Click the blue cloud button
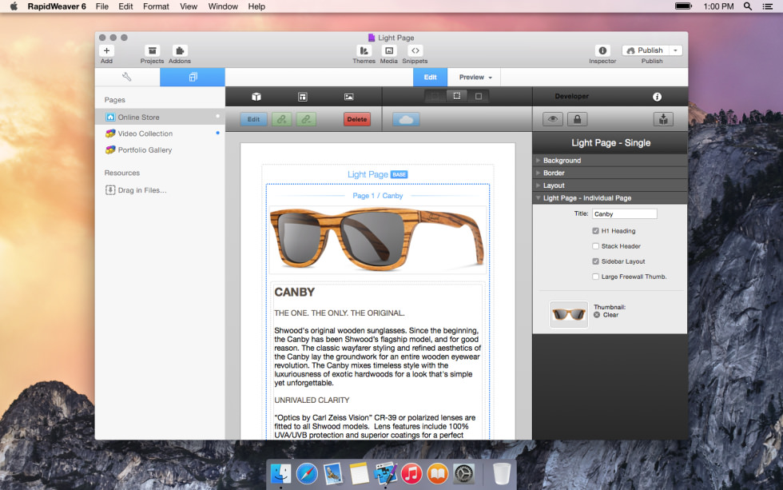Image resolution: width=783 pixels, height=490 pixels. pyautogui.click(x=406, y=119)
